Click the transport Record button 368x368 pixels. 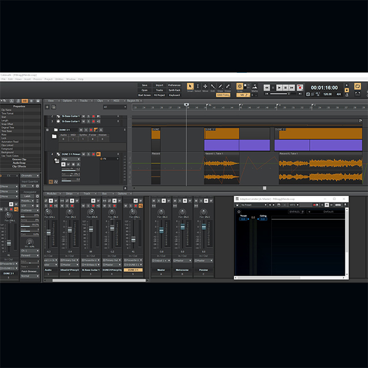(300, 88)
